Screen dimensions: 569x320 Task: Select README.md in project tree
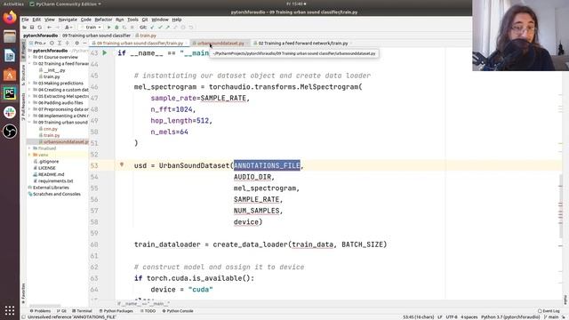point(51,174)
